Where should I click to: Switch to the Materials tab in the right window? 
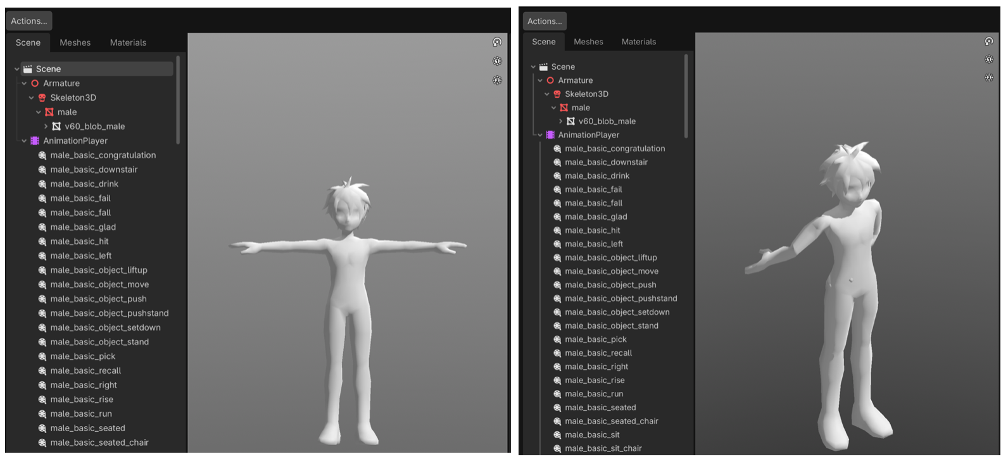pos(638,42)
